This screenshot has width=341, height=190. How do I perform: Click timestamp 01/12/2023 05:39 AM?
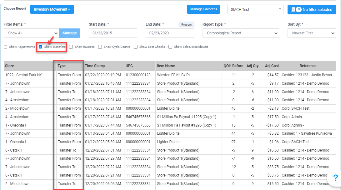[103, 142]
